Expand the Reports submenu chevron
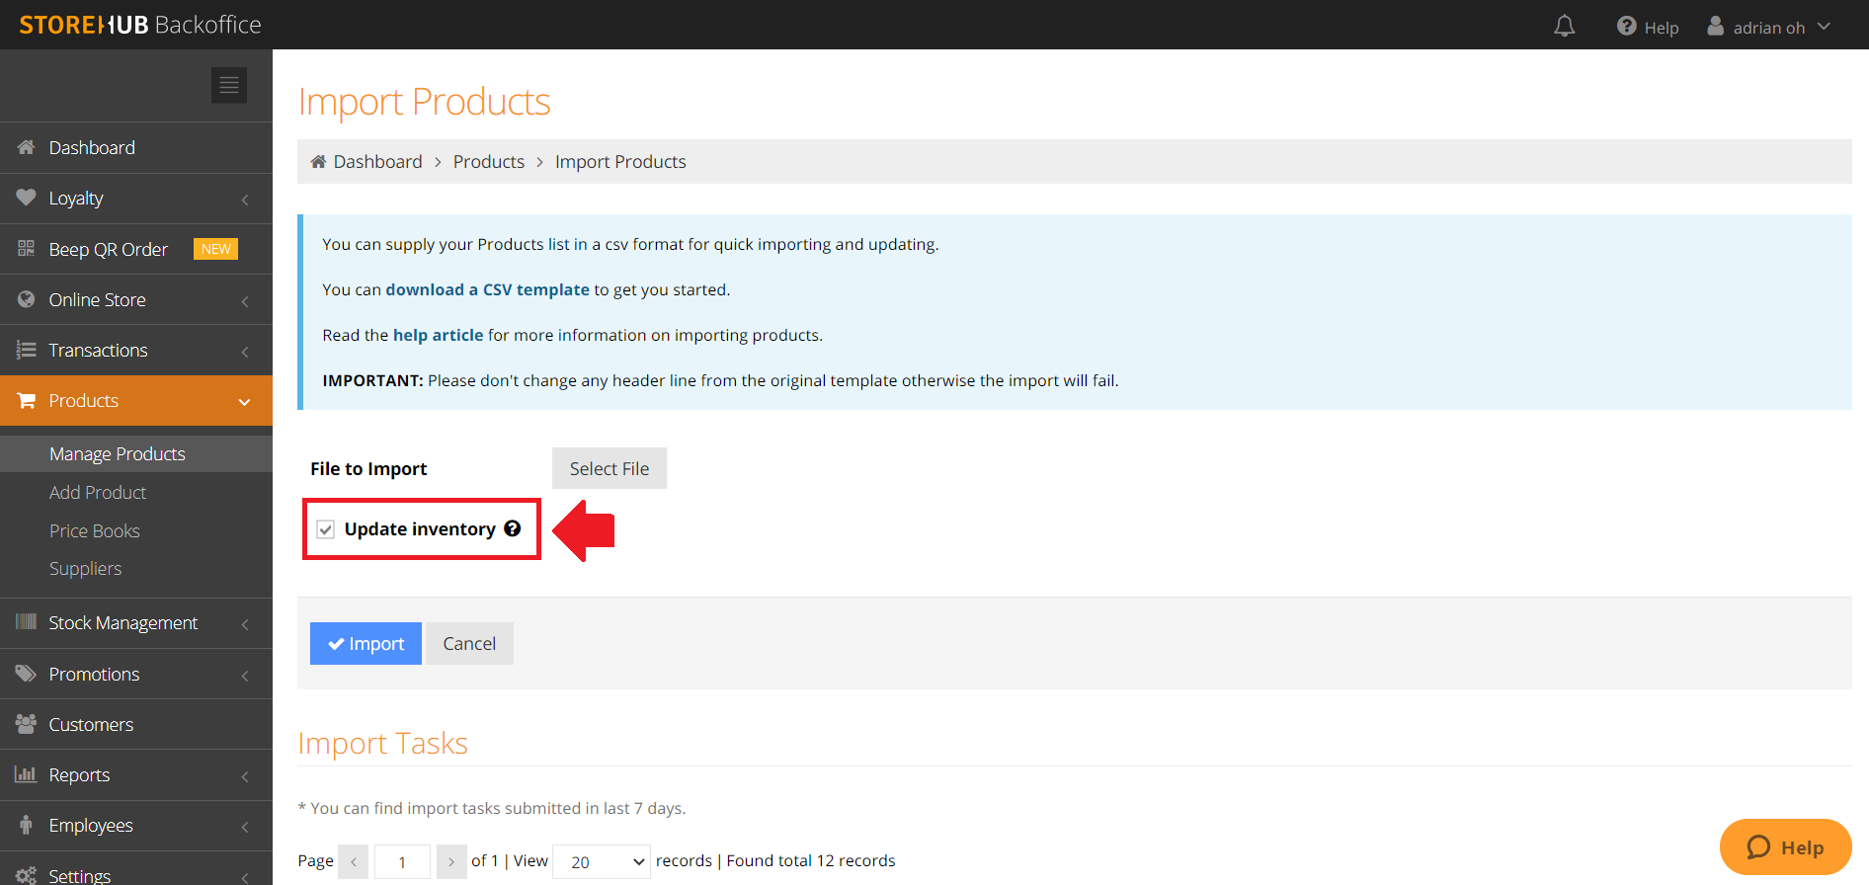 [245, 776]
